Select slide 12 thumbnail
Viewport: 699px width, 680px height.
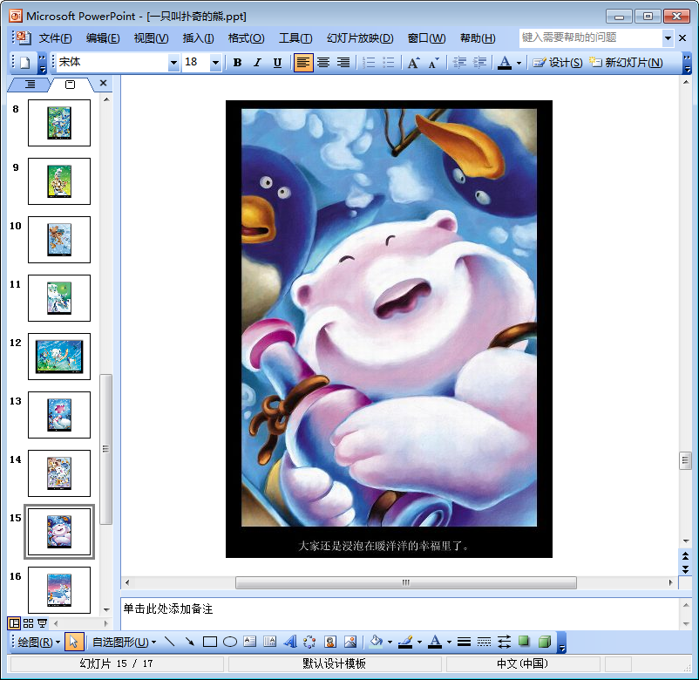click(59, 357)
